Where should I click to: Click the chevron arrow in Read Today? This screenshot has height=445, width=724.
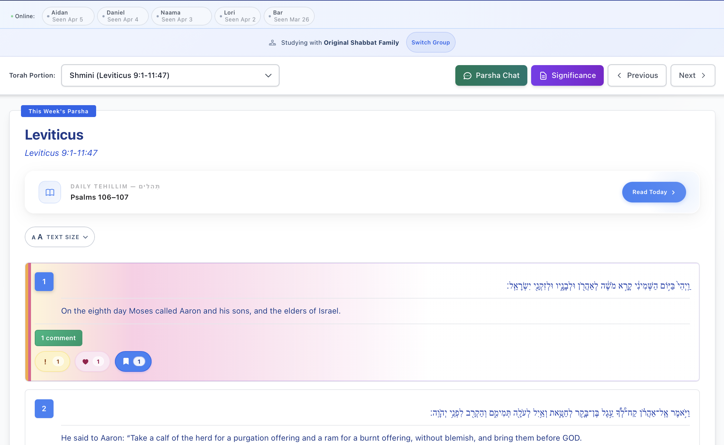(673, 192)
